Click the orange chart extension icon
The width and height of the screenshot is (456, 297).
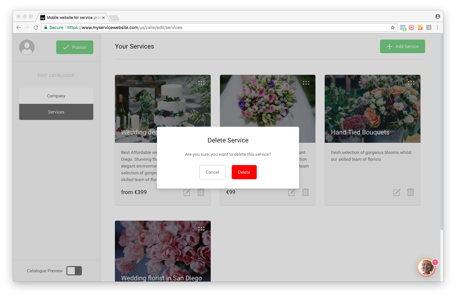[420, 28]
